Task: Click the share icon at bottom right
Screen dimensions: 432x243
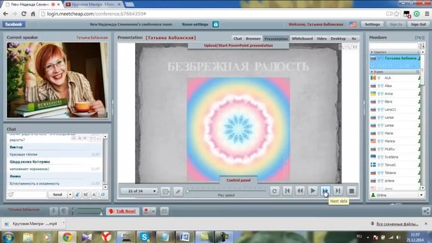Action: pos(426,211)
